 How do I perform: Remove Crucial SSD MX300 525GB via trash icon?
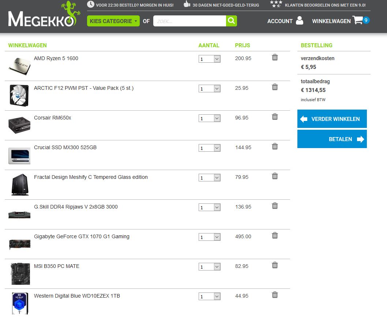(275, 146)
